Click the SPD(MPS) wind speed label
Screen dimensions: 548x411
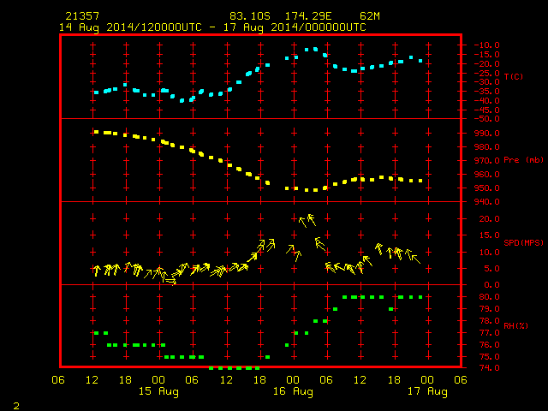click(523, 242)
